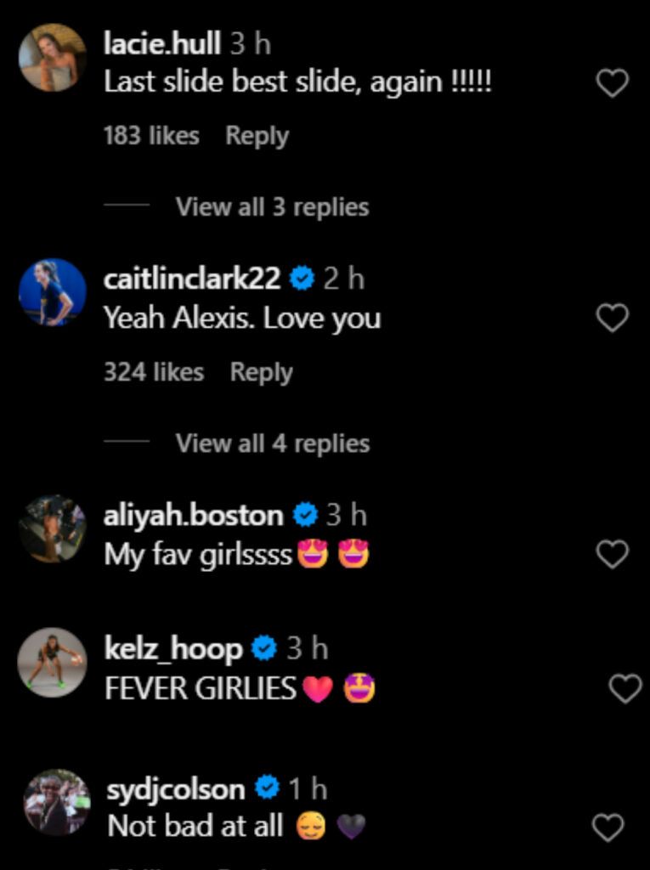Viewport: 650px width, 870px height.
Task: Reply to caitlinclark22's comment
Action: (263, 370)
